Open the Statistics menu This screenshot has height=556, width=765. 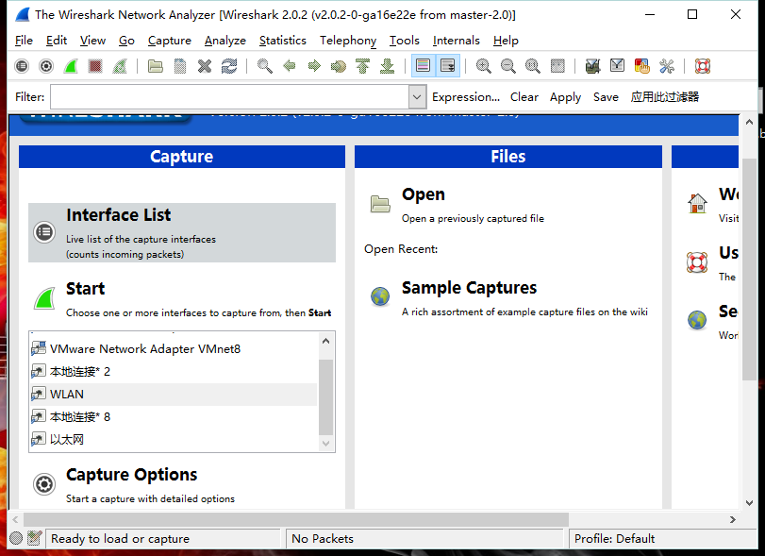(x=282, y=41)
